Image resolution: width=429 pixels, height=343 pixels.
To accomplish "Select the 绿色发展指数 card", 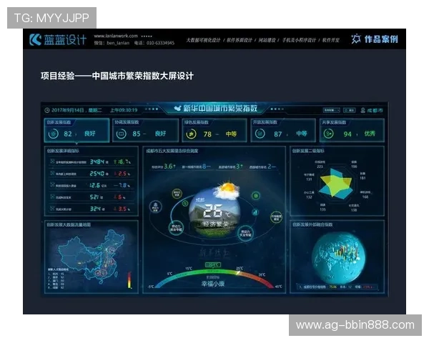I will [214, 130].
